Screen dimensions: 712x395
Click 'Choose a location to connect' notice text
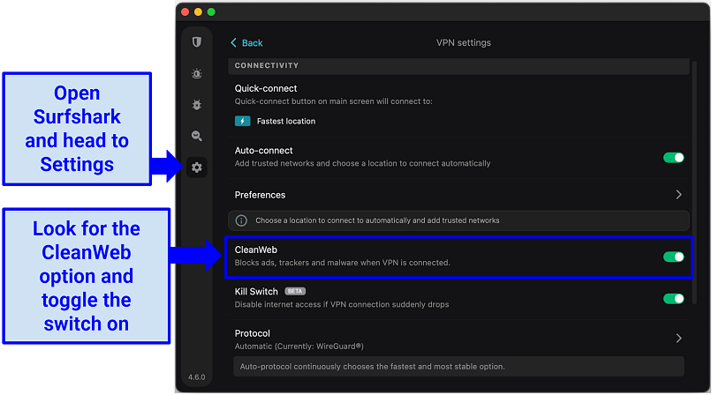coord(377,220)
